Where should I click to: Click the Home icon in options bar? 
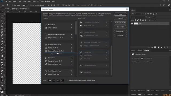tap(3, 5)
